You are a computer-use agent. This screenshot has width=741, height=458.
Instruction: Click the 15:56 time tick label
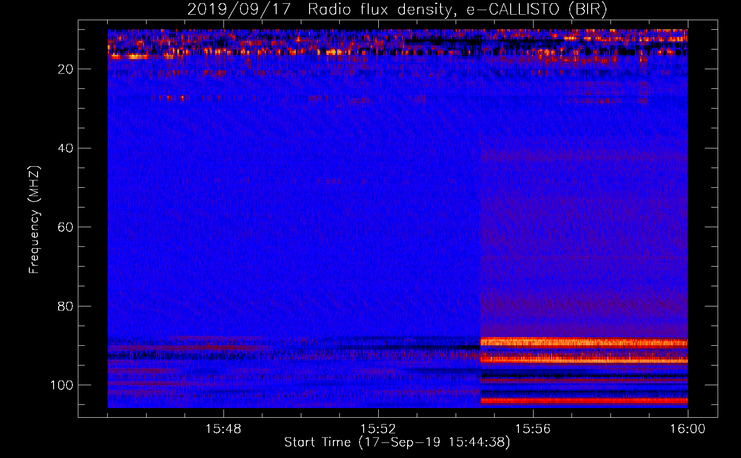pyautogui.click(x=533, y=429)
